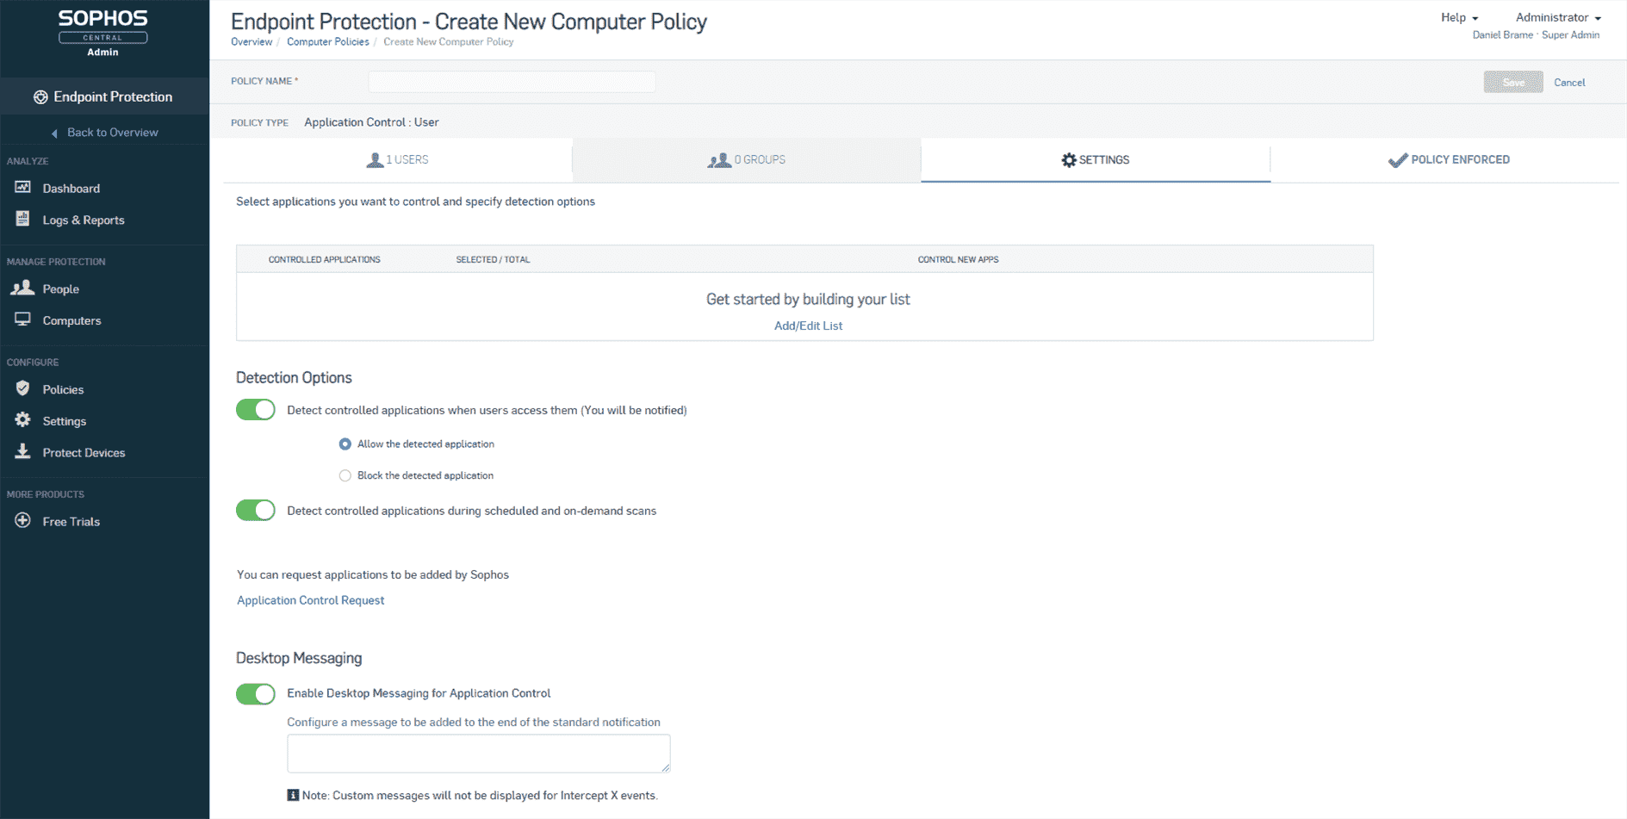Screen dimensions: 1627x819
Task: Click the Computers monitor icon
Action: [x=23, y=320]
